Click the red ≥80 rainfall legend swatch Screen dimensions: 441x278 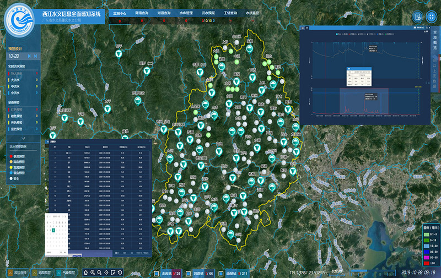click(x=426, y=263)
